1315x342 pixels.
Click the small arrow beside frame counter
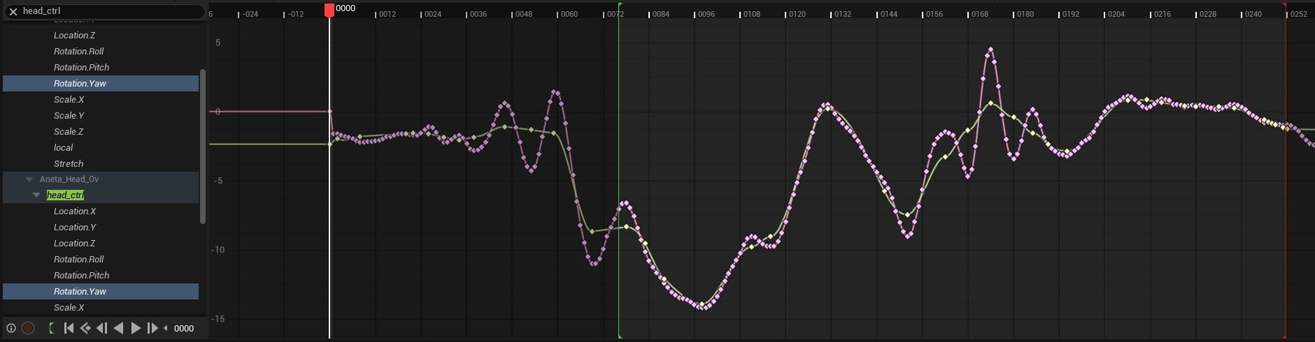(166, 328)
